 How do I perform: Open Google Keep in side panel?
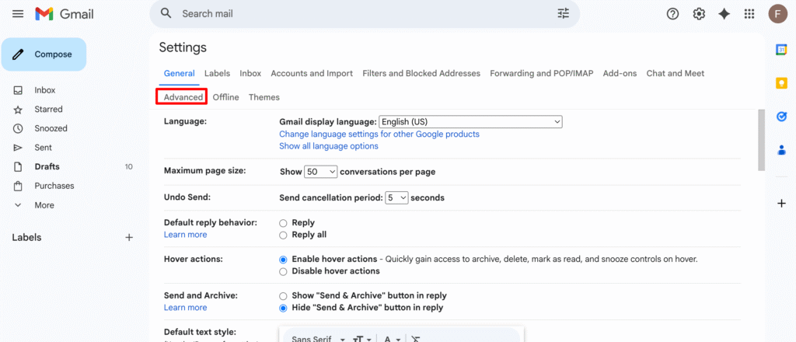click(x=781, y=82)
